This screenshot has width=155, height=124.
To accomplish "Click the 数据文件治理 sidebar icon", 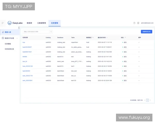I will click(x=3, y=38).
